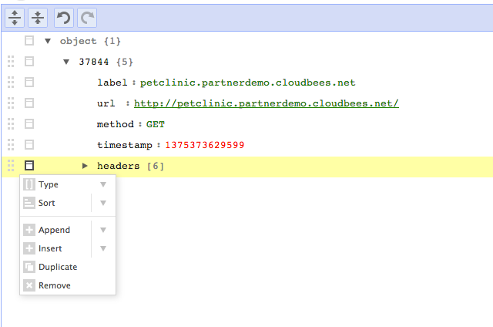Open actions menu for the timestamp row
Screen dimensions: 493x327
(29, 144)
